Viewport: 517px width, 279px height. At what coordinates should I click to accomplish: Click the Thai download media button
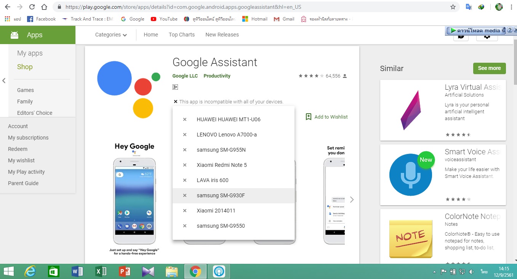[476, 30]
